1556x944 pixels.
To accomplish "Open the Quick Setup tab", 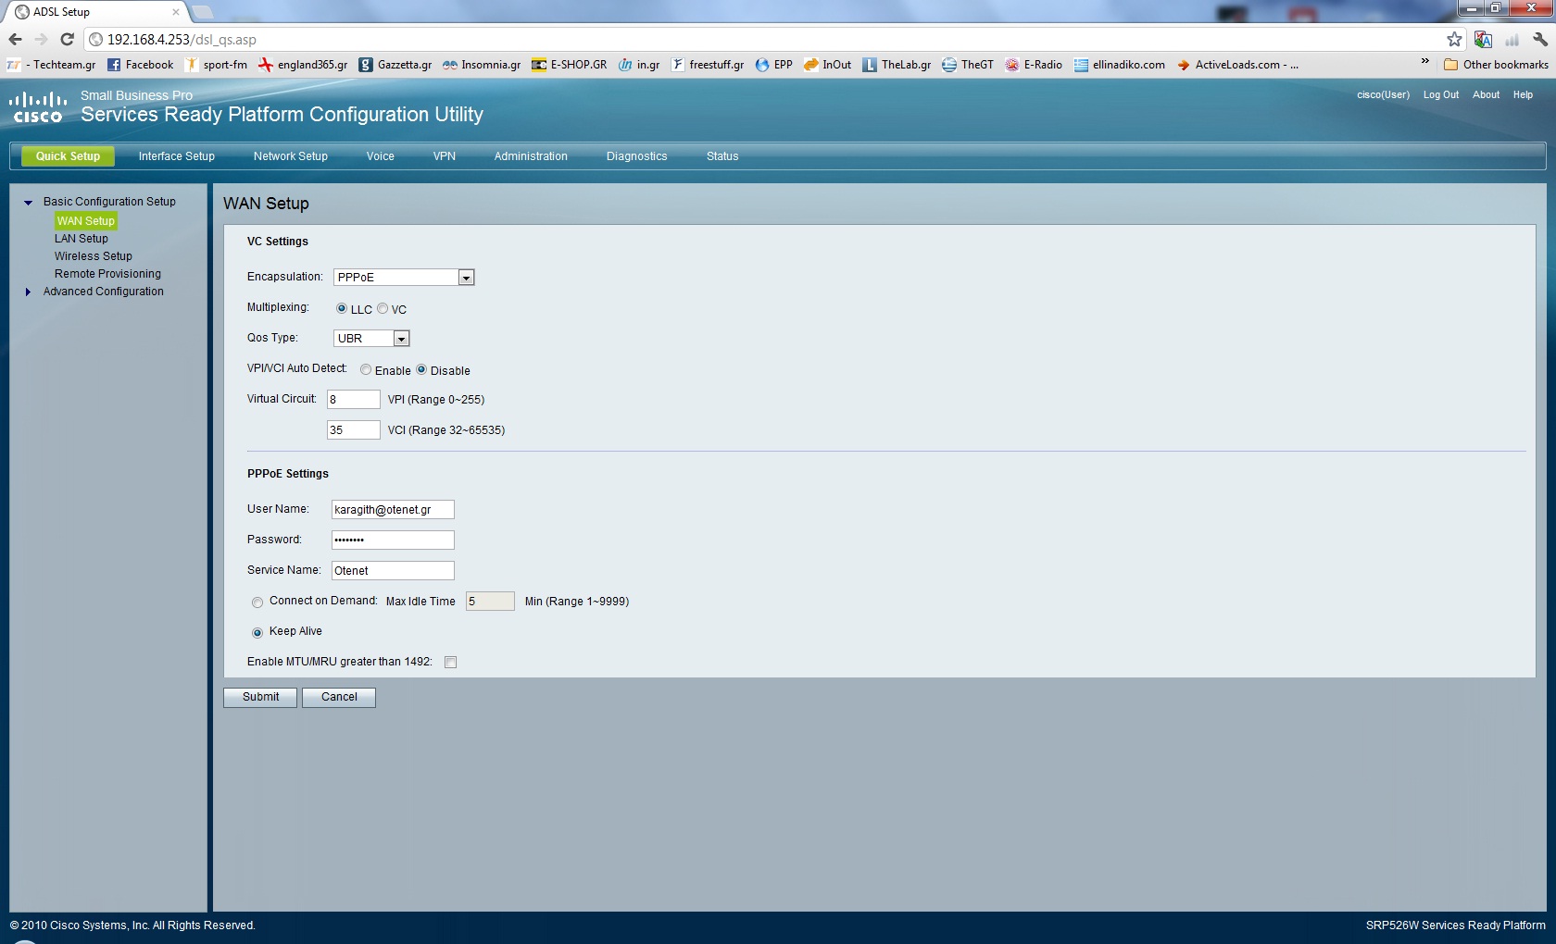I will [x=68, y=156].
